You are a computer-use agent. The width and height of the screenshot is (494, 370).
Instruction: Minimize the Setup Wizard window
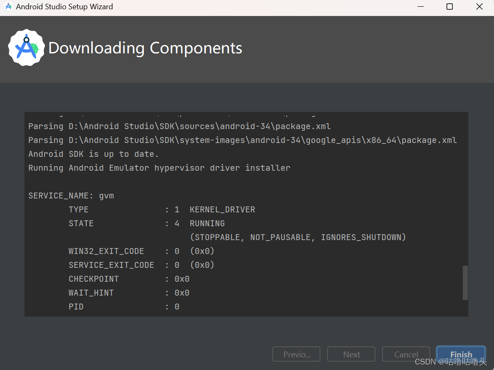coord(420,7)
